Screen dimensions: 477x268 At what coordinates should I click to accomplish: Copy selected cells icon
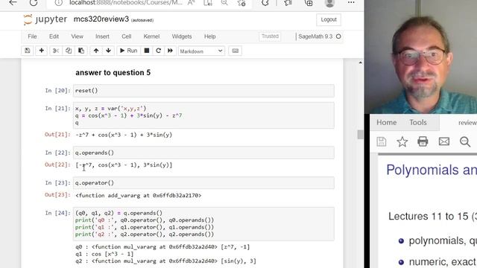(69, 51)
